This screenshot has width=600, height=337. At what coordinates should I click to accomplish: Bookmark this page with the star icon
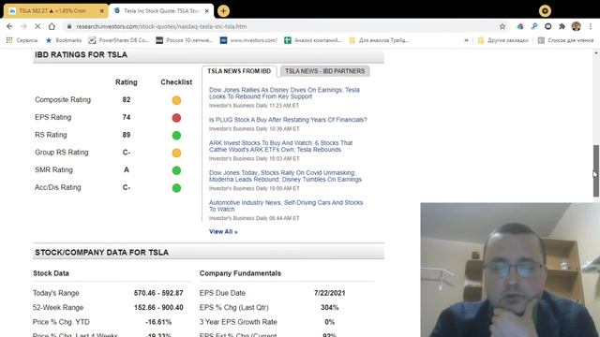click(x=502, y=26)
